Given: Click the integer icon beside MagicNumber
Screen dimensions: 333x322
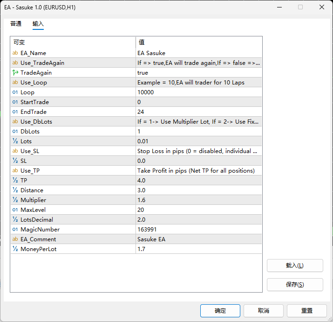Looking at the screenshot, I should [x=15, y=229].
